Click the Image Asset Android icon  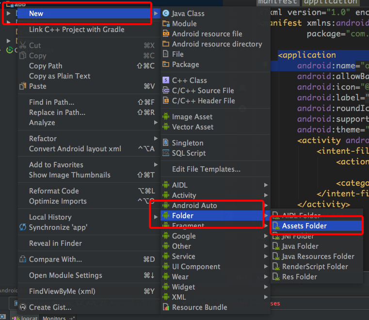pyautogui.click(x=166, y=117)
